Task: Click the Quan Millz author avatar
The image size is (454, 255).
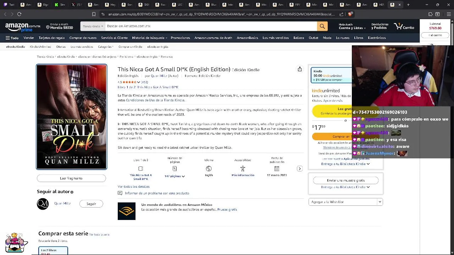Action: pyautogui.click(x=43, y=204)
